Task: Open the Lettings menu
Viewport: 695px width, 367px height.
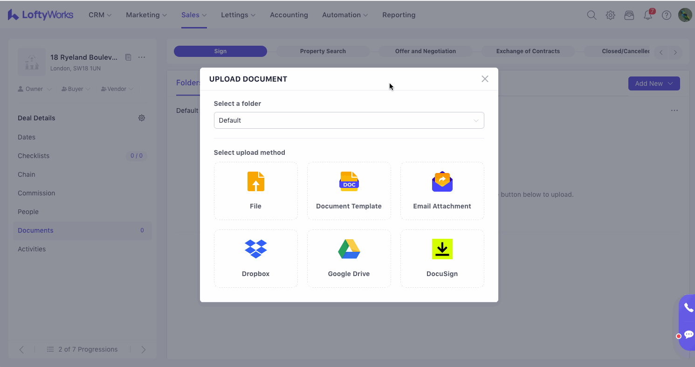Action: (238, 15)
